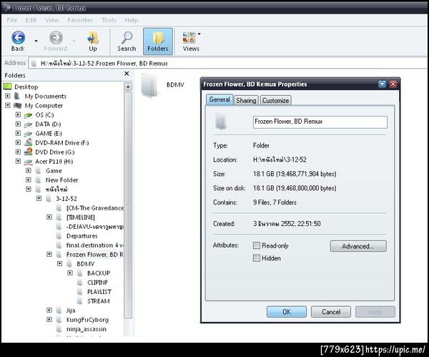
Task: Switch to the Sharing tab
Action: [x=246, y=100]
